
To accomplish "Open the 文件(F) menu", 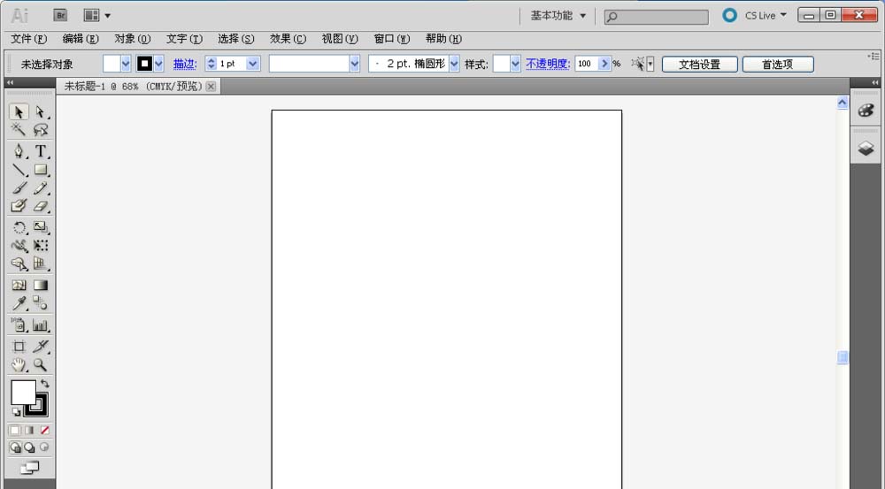I will (29, 38).
